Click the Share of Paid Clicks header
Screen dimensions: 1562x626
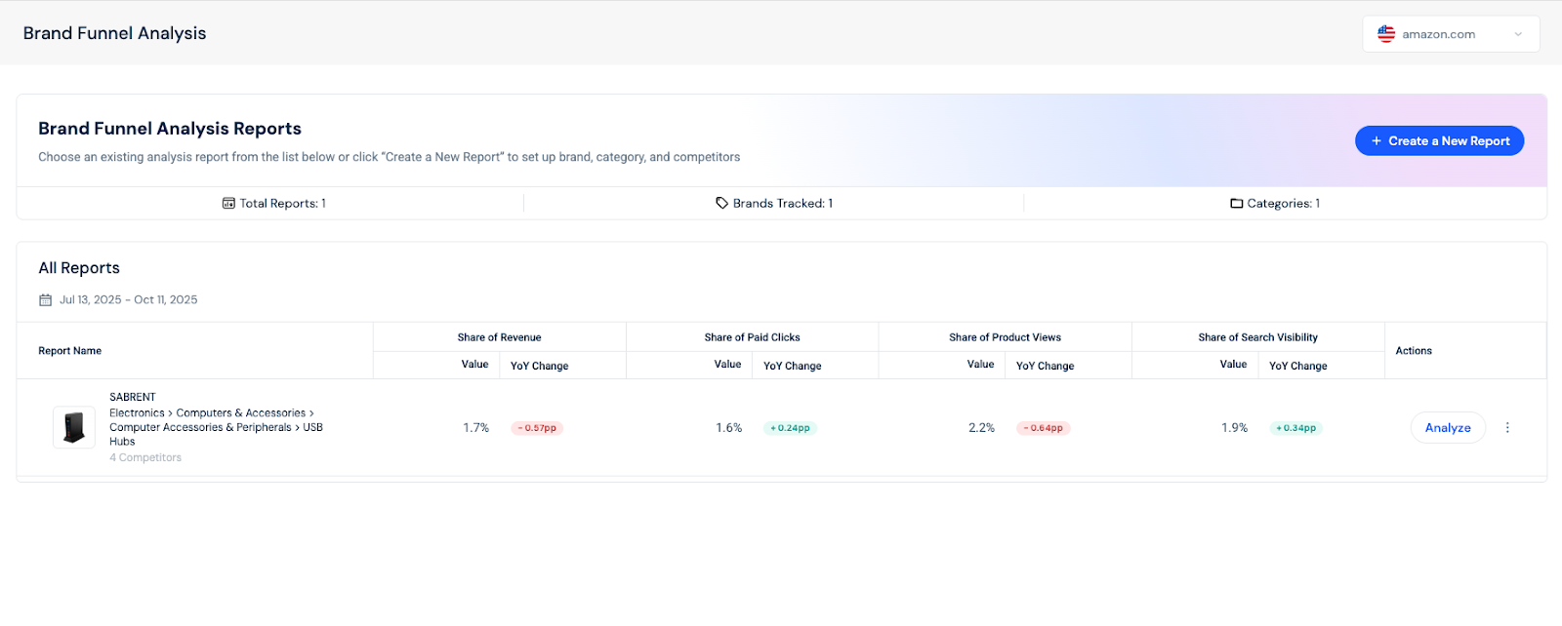752,337
